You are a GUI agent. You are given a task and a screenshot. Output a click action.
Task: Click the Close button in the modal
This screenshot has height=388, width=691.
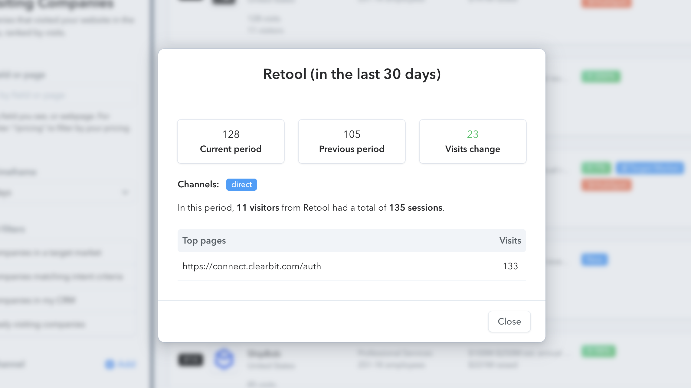coord(509,322)
